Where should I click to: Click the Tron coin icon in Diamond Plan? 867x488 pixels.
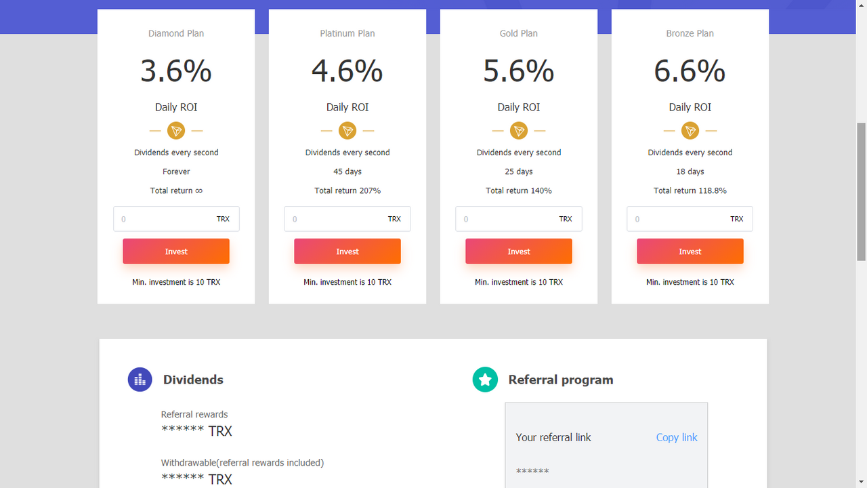pos(176,131)
